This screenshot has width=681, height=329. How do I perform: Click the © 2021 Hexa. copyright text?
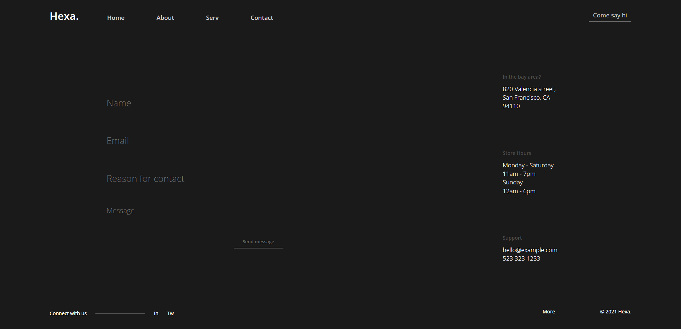coord(615,312)
